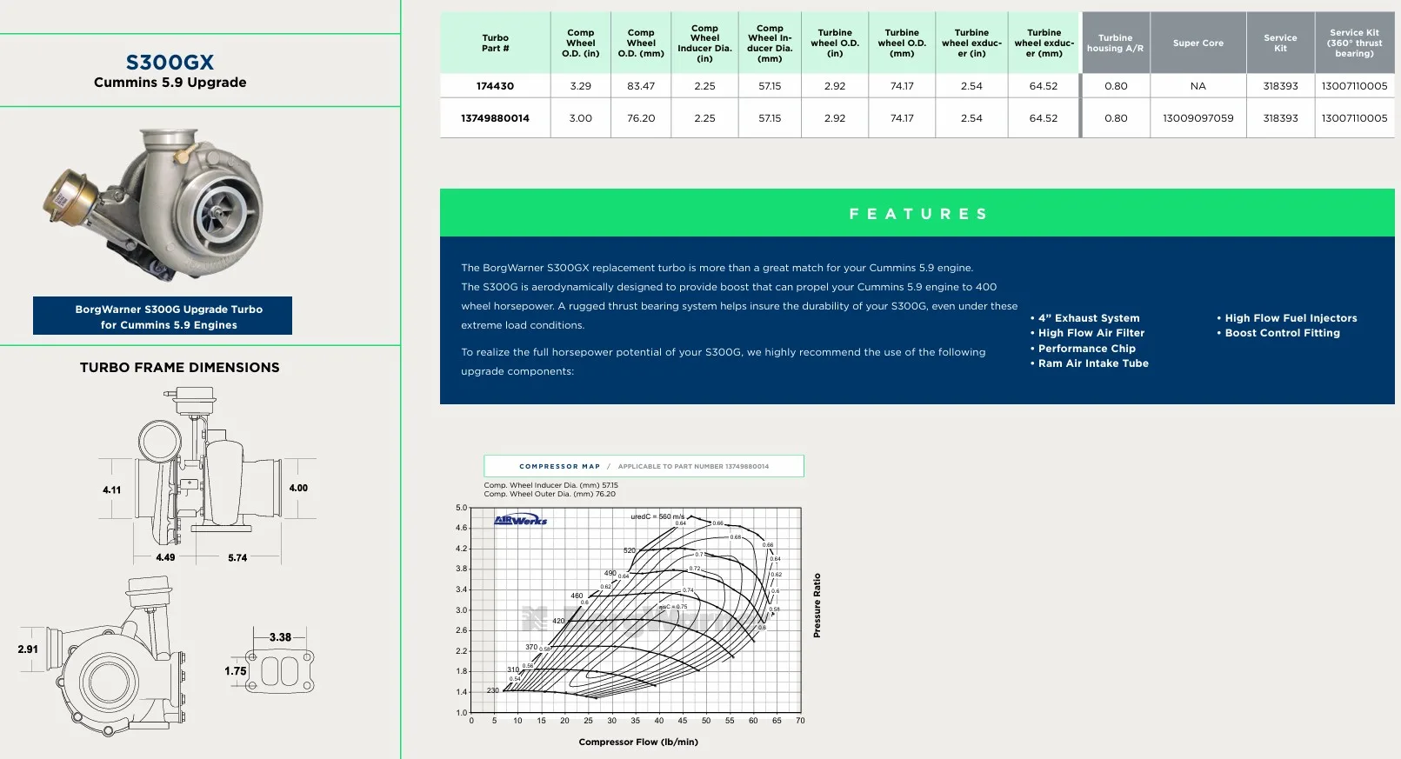Click Applicable to part number 13749880014 text
This screenshot has height=759, width=1401.
[693, 467]
